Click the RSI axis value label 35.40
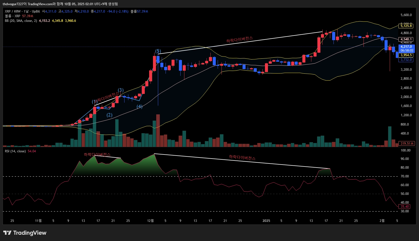The height and width of the screenshot is (241, 419). pos(405,207)
